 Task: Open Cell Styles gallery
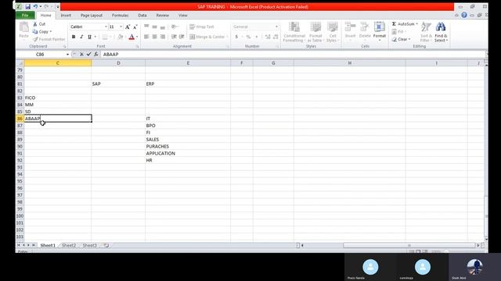[x=332, y=32]
